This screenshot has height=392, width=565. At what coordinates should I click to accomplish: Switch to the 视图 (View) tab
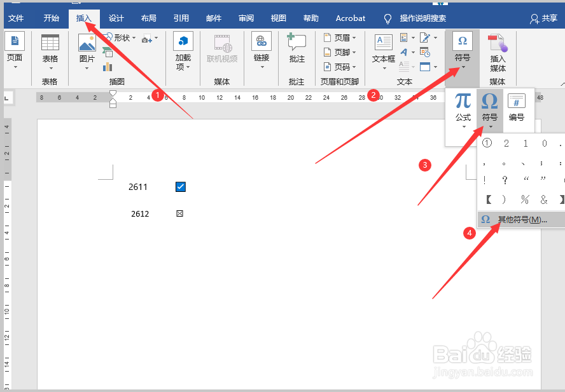pyautogui.click(x=279, y=18)
